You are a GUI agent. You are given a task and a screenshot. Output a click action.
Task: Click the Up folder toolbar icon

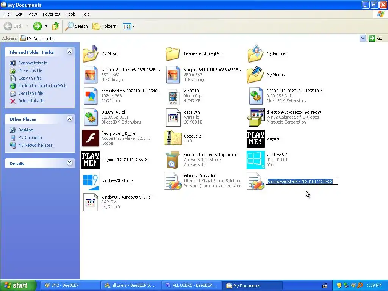[56, 26]
